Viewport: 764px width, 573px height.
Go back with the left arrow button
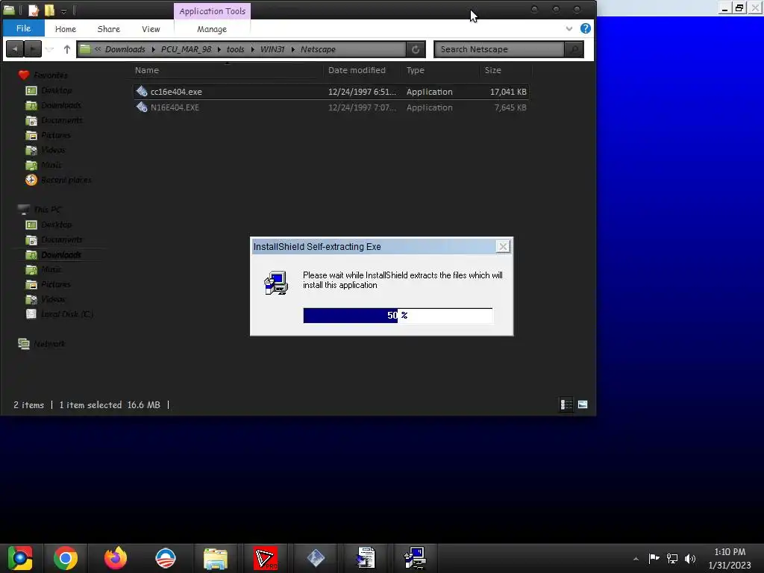(15, 48)
